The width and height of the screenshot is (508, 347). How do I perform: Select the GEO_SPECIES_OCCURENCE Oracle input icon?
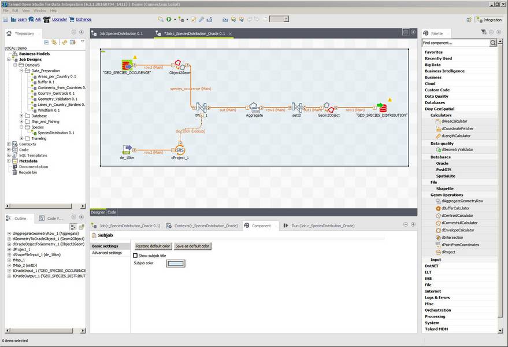pyautogui.click(x=127, y=65)
